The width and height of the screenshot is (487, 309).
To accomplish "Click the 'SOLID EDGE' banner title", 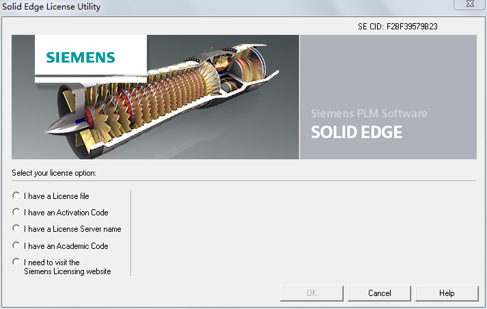I will tap(357, 132).
